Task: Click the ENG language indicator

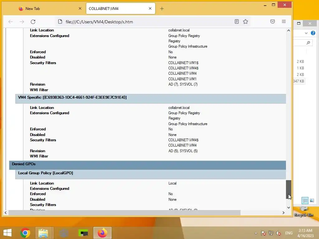Action: pos(289,233)
